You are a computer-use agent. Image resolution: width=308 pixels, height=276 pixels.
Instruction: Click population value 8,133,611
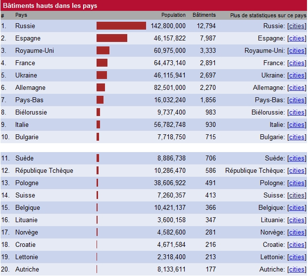click(x=171, y=269)
